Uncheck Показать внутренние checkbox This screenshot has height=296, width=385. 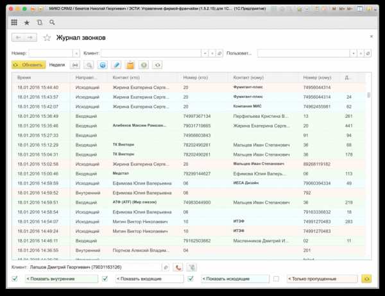pyautogui.click(x=15, y=279)
